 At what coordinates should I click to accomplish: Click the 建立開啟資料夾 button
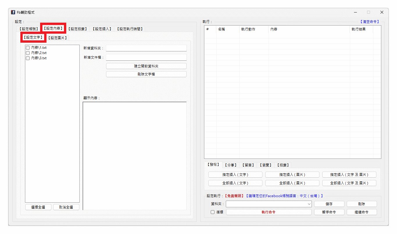tap(146, 66)
